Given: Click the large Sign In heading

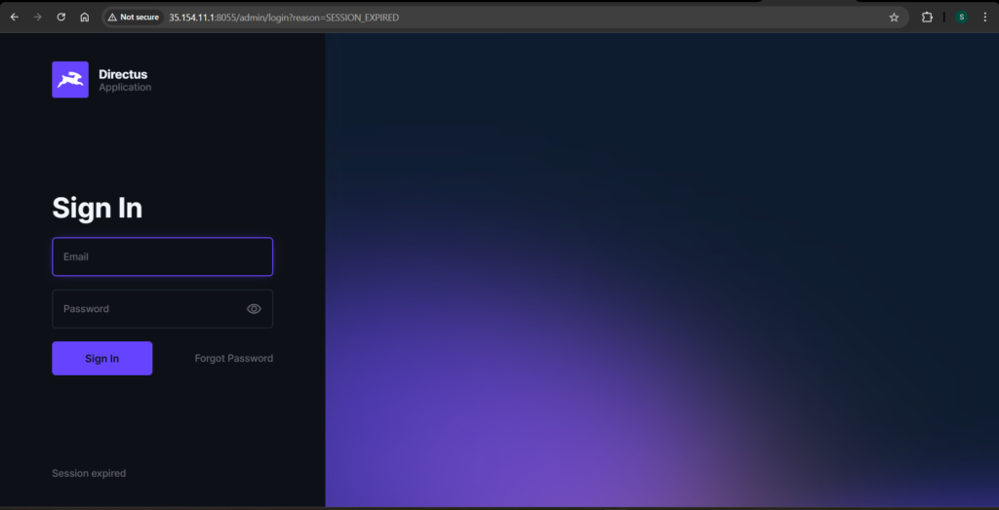Looking at the screenshot, I should click(x=97, y=208).
